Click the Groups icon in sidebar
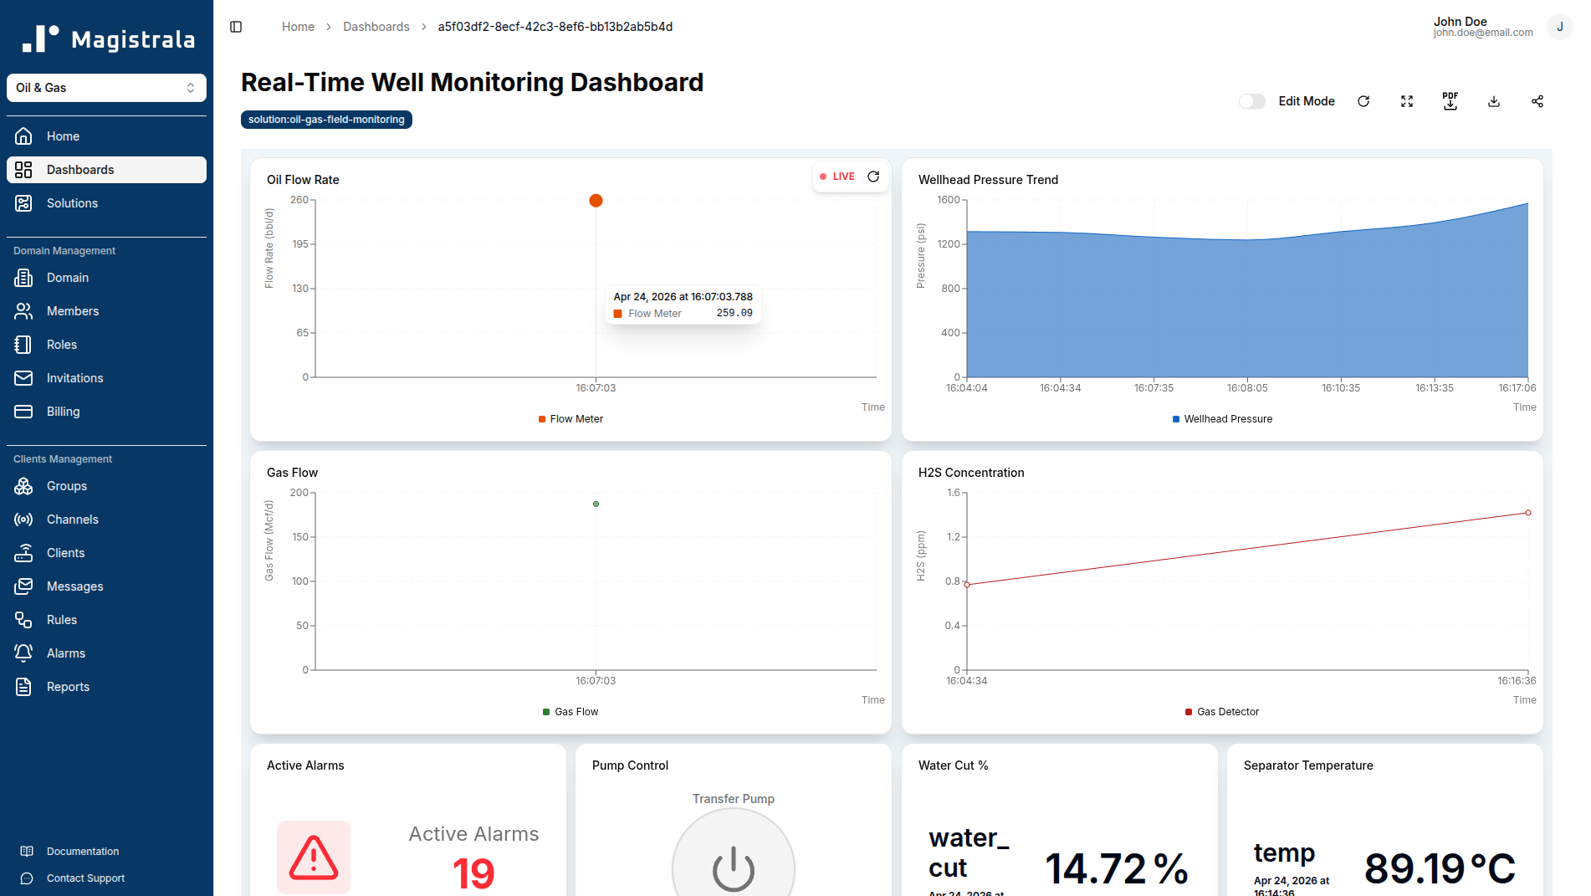The width and height of the screenshot is (1591, 896). pyautogui.click(x=23, y=486)
